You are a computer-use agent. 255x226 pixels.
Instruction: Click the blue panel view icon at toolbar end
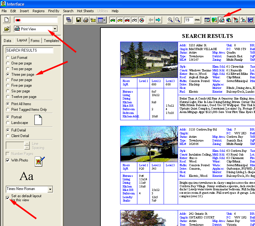point(250,20)
